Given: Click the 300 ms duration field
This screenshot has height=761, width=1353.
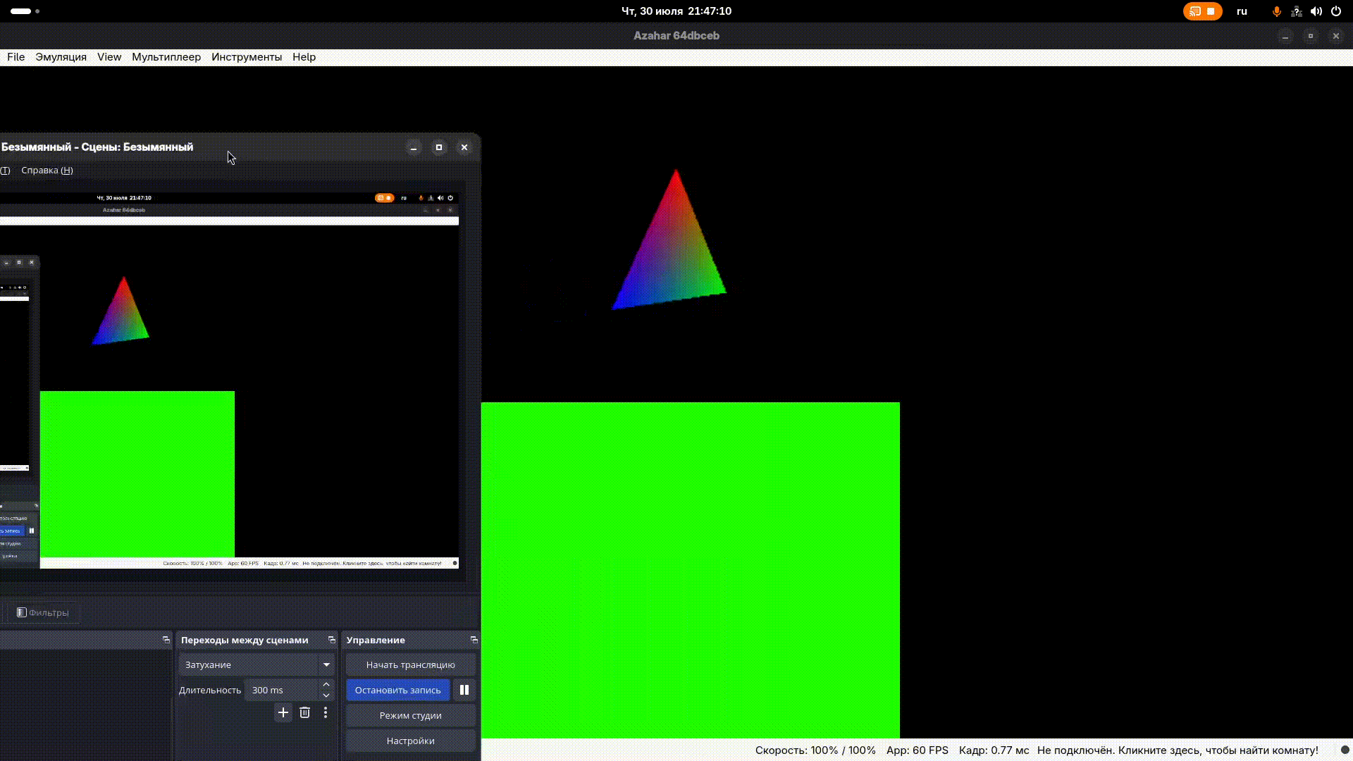Looking at the screenshot, I should tap(282, 690).
